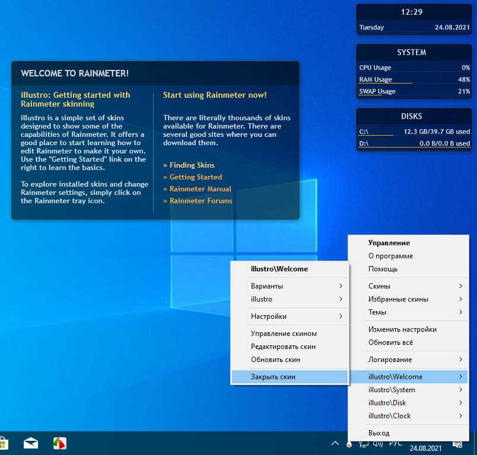Open the Finding Skins link
Screen dimensions: 477x455
tap(192, 165)
